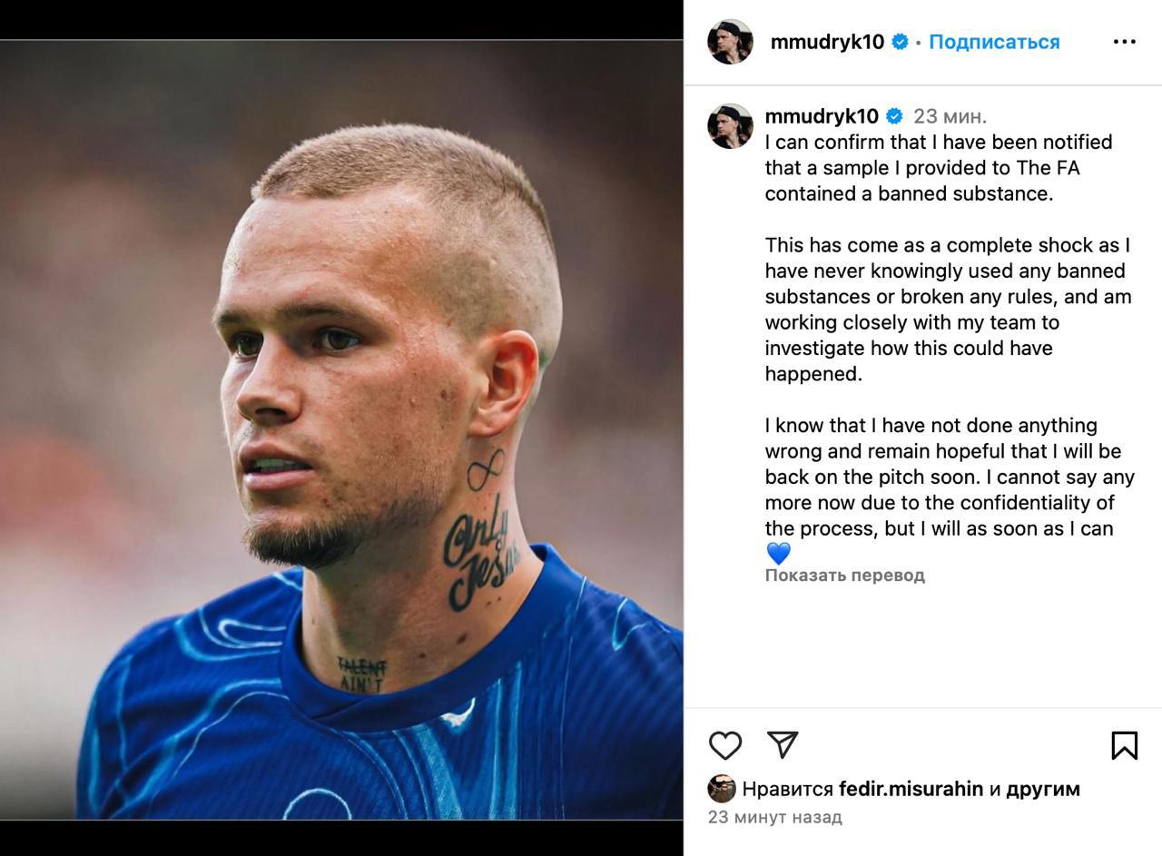1162x856 pixels.
Task: Click the small avatar of the liker
Action: coord(722,789)
